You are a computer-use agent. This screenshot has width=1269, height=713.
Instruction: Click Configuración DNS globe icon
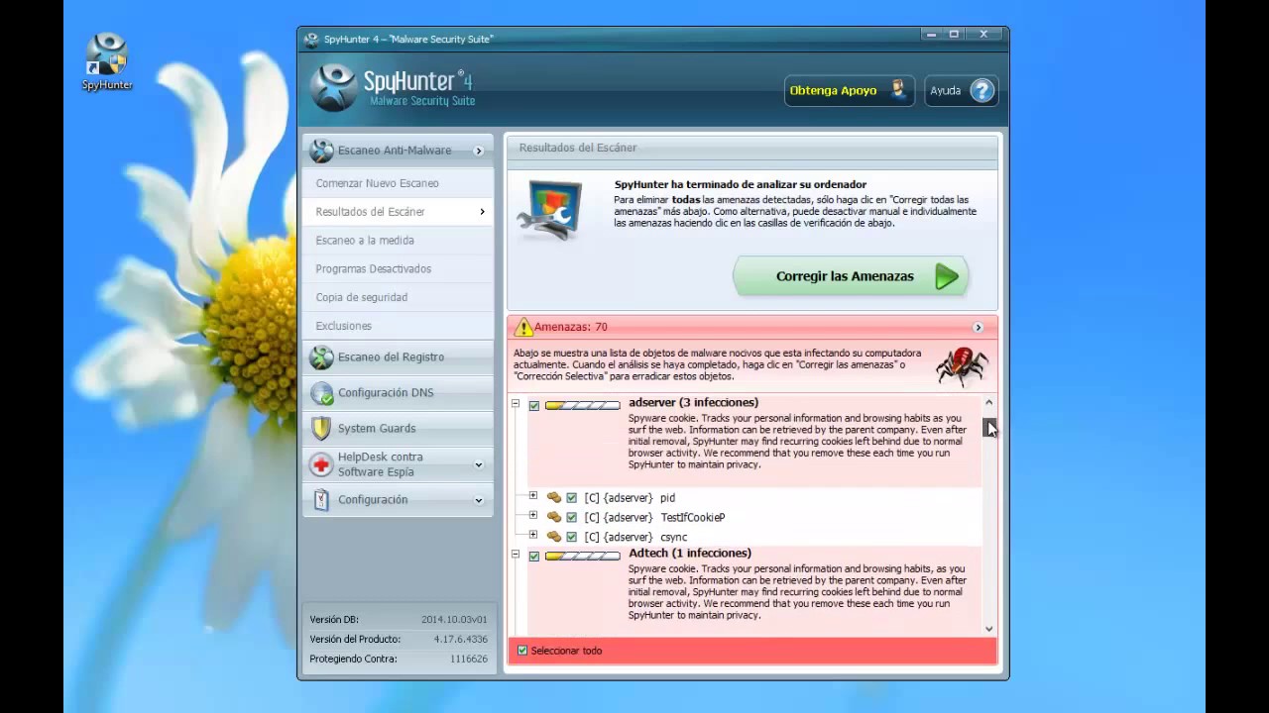321,393
